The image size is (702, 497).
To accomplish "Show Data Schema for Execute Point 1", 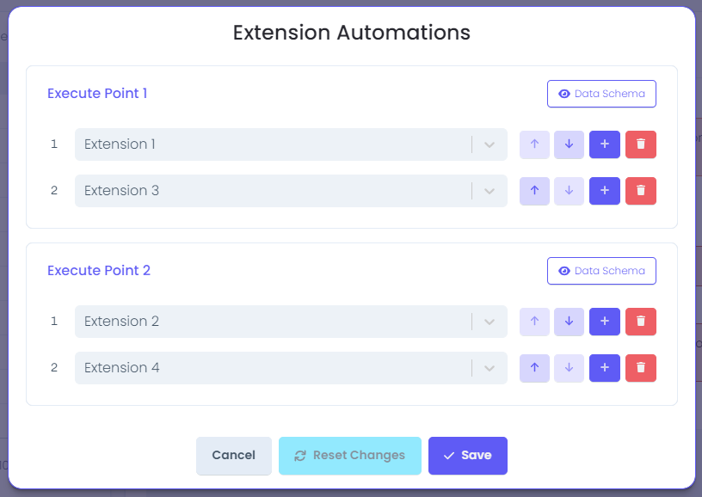I will (x=601, y=94).
